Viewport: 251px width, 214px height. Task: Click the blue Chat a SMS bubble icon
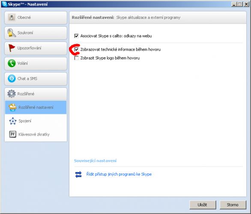(12, 78)
